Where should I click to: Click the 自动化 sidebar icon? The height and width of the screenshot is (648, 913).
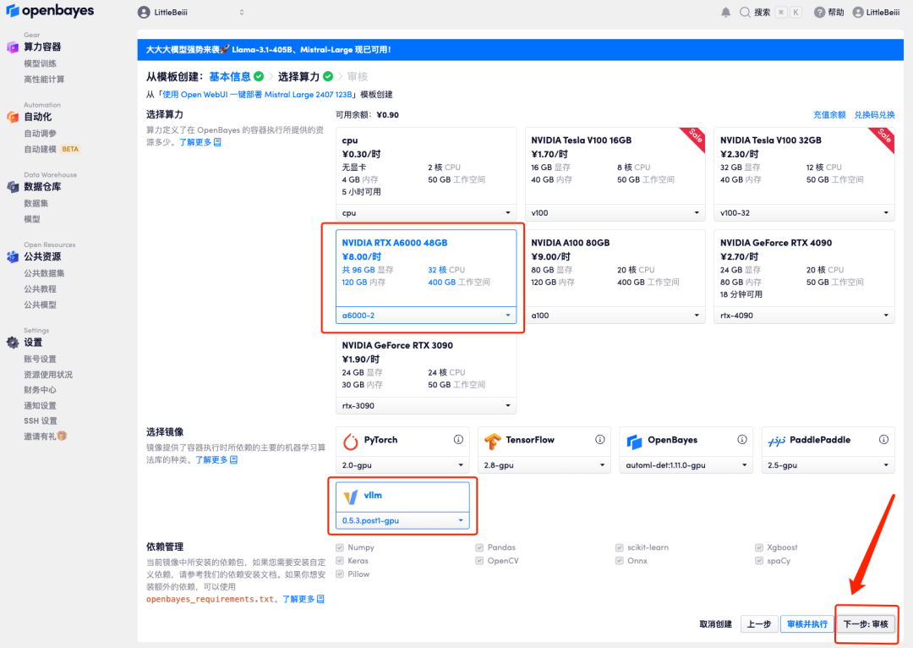click(x=13, y=117)
